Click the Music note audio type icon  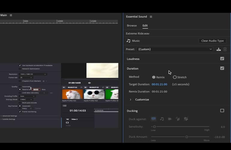(128, 41)
